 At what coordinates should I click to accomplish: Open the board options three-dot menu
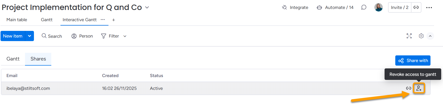tap(429, 8)
